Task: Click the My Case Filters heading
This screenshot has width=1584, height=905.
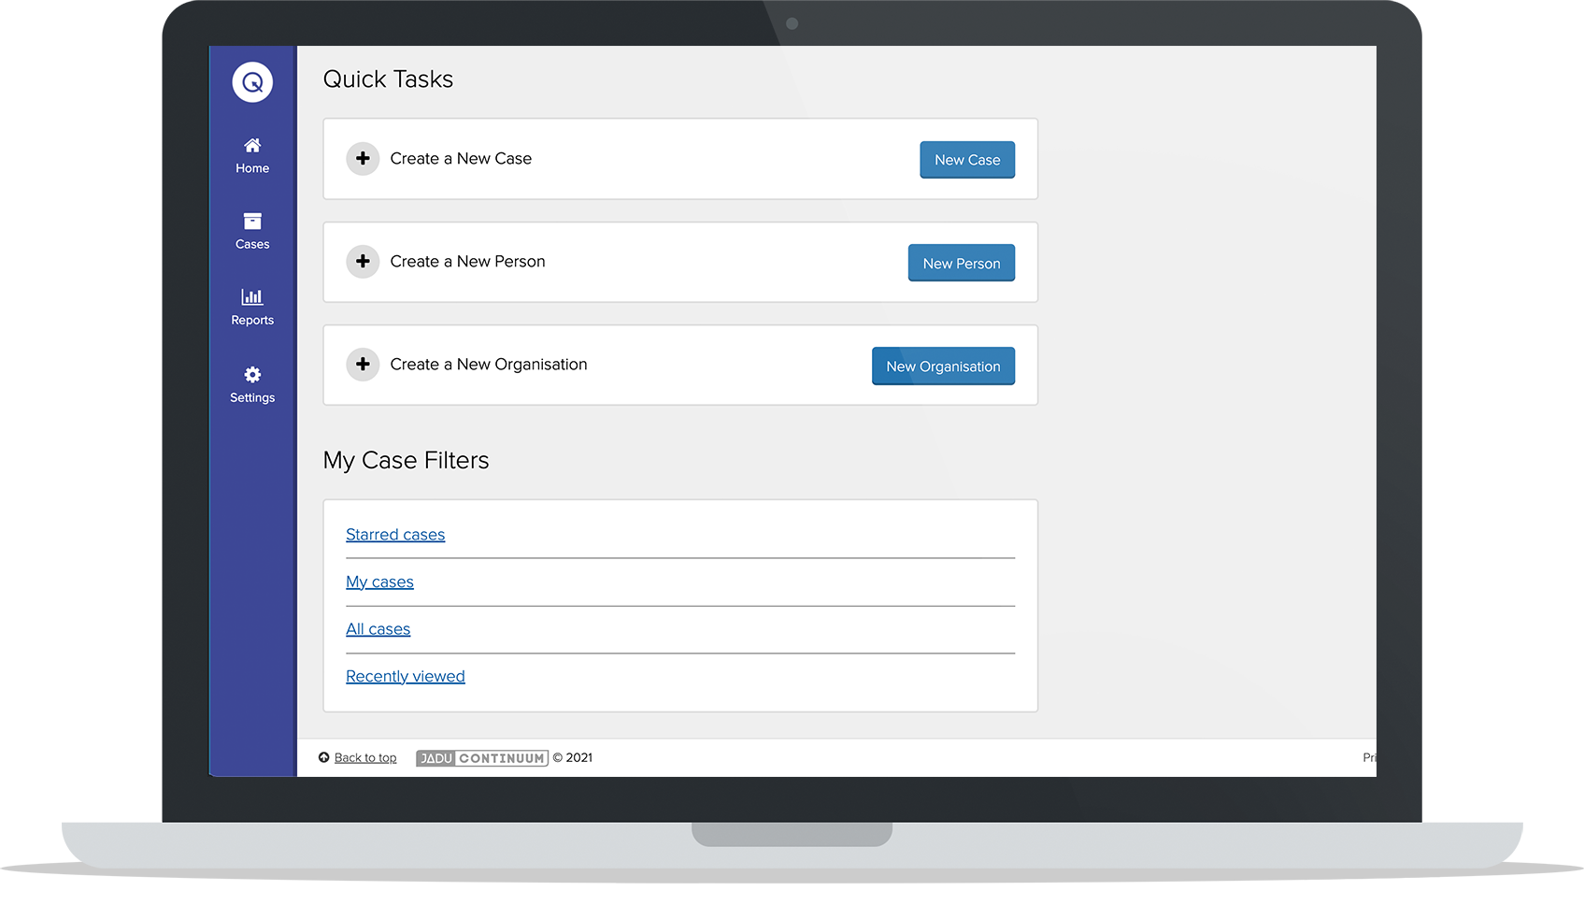Action: click(406, 461)
